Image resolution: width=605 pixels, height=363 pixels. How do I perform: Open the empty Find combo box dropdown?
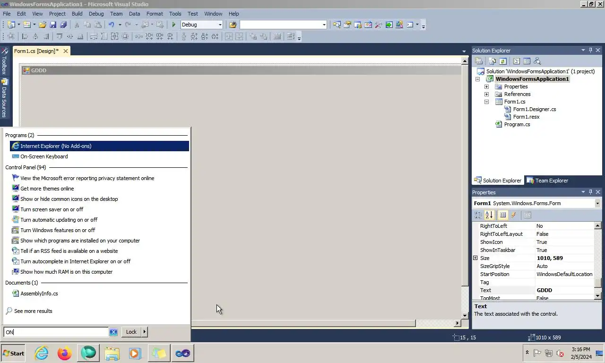pyautogui.click(x=324, y=25)
